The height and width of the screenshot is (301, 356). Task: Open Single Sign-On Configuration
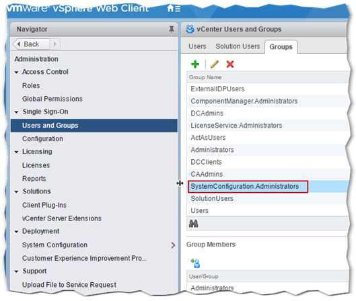tap(42, 138)
